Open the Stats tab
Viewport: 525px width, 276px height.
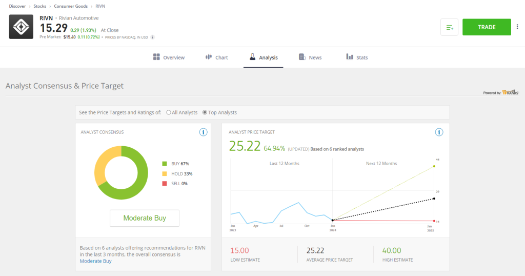coord(357,57)
